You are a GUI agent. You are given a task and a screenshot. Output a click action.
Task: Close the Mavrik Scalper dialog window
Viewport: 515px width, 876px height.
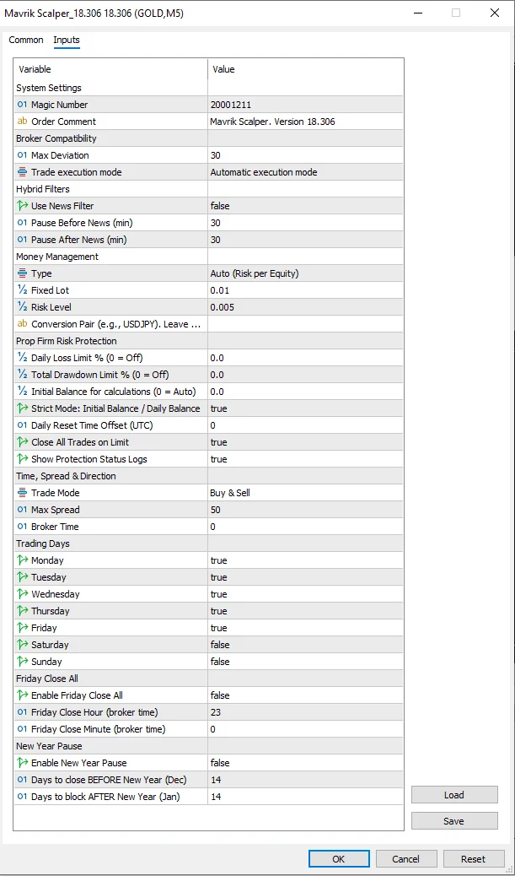coord(495,13)
